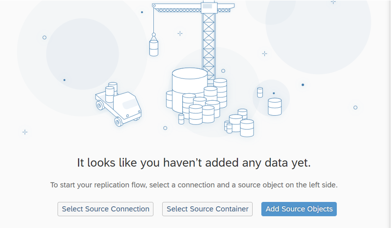Click the replication flow instruction text
The width and height of the screenshot is (391, 228).
[x=194, y=185]
